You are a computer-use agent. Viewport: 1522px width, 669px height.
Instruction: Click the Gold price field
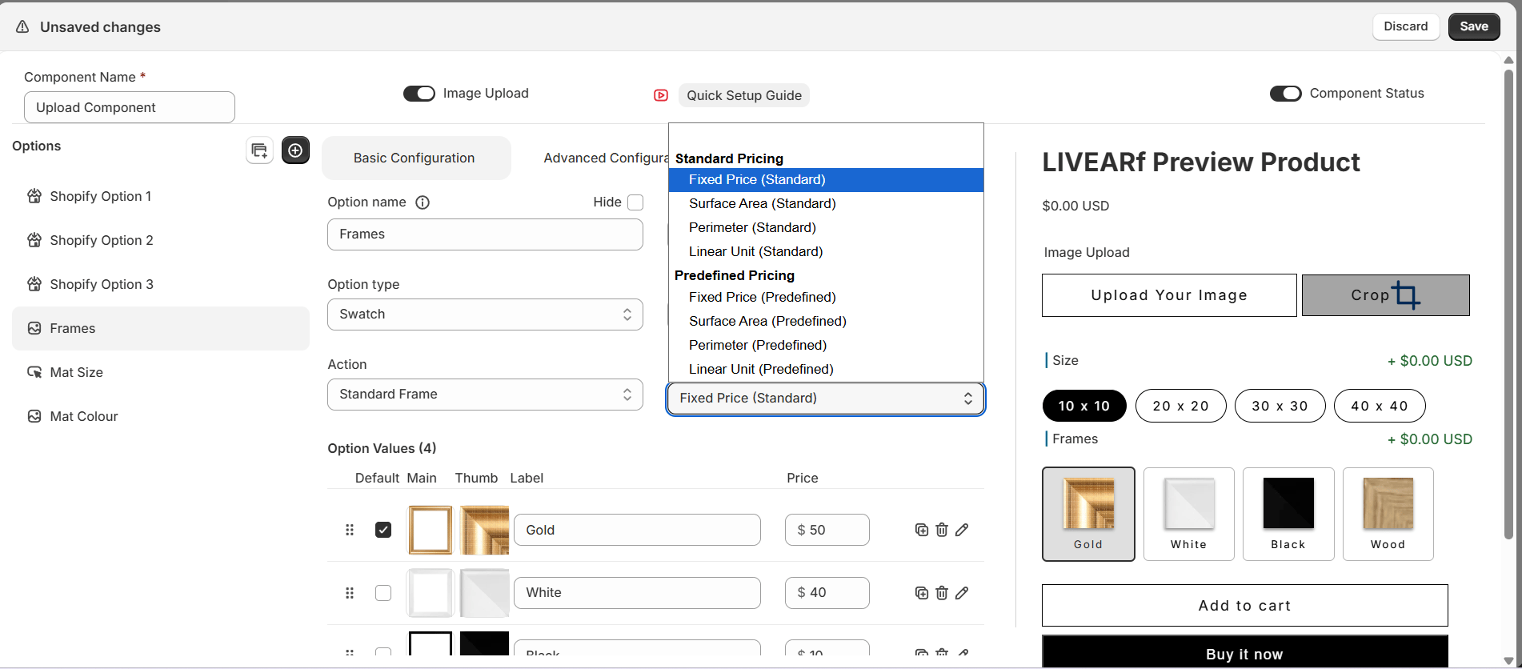tap(827, 530)
